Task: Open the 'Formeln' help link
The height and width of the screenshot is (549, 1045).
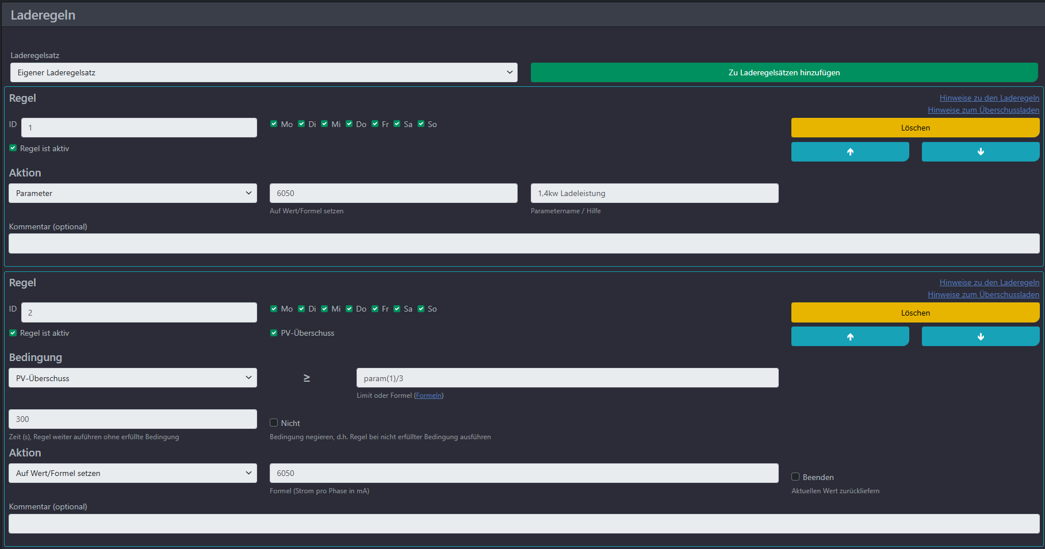Action: (x=428, y=396)
